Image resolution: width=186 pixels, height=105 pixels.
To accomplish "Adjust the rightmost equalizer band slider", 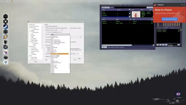I will [179, 24].
